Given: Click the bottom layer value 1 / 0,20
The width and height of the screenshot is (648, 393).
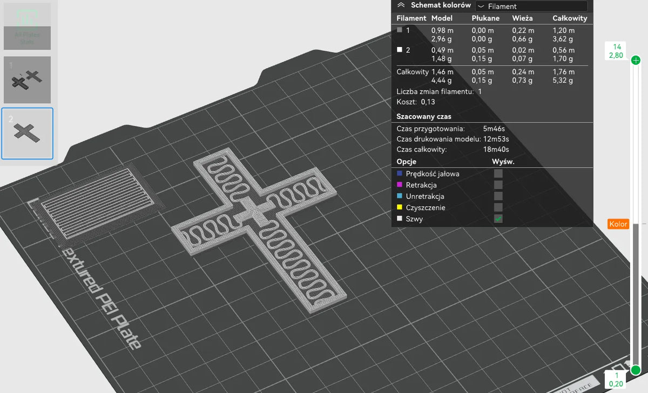Looking at the screenshot, I should click(616, 379).
